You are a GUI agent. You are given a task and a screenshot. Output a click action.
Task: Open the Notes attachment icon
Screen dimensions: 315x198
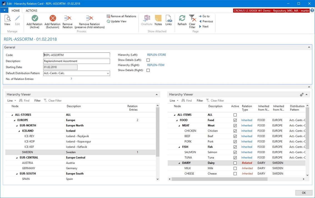point(158,19)
